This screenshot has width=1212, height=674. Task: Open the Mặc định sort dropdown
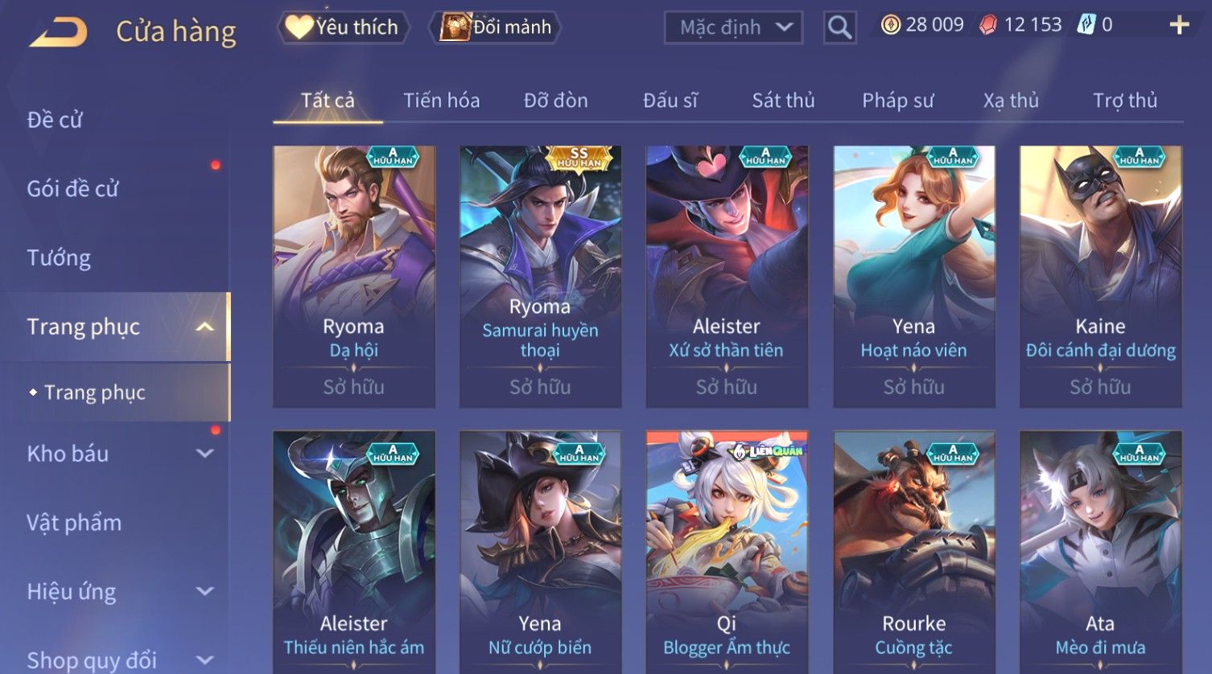coord(733,27)
